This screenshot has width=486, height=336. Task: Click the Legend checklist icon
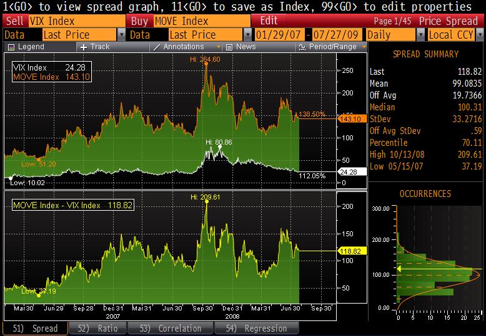(11, 47)
